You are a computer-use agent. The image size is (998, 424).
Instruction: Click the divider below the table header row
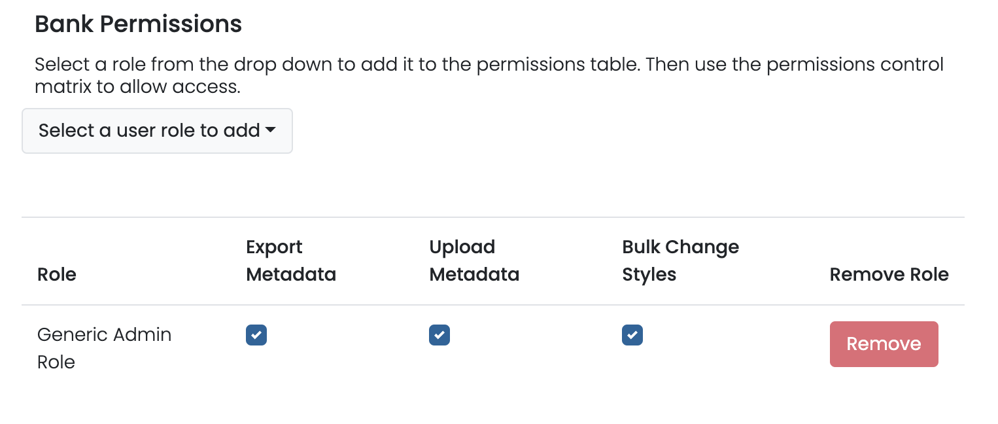point(492,305)
